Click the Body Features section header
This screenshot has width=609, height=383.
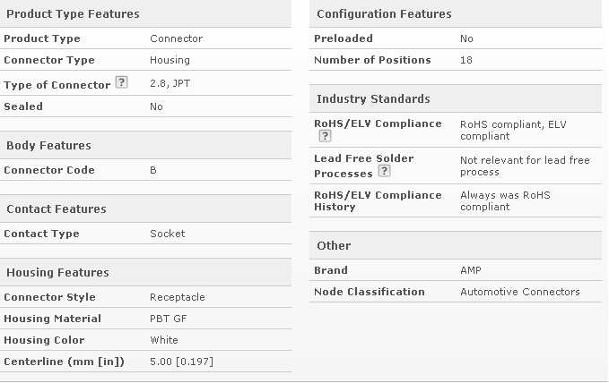click(48, 145)
